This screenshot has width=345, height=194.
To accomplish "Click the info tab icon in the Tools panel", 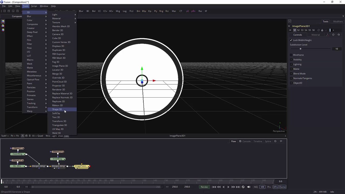I will click(339, 35).
